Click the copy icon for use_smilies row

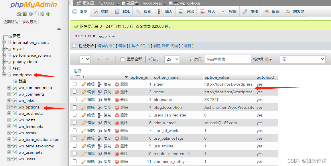[100, 146]
